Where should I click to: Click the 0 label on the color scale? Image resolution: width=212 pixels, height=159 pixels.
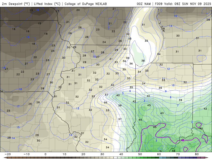click(45, 154)
